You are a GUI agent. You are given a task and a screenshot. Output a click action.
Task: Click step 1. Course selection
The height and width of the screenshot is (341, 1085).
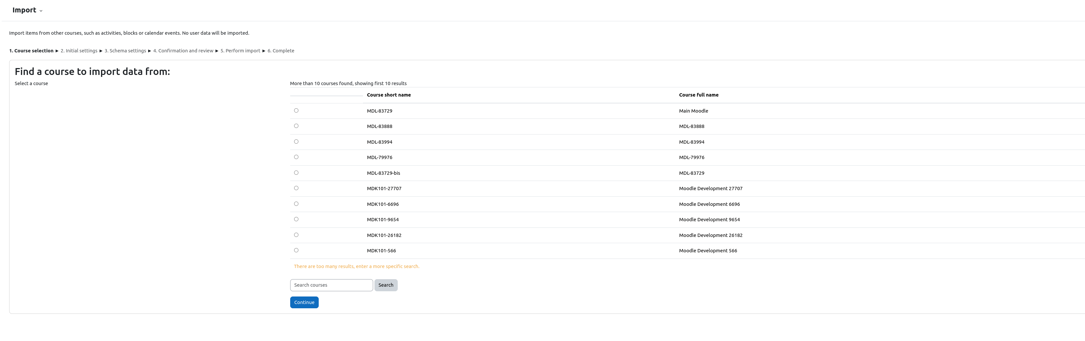pyautogui.click(x=31, y=51)
